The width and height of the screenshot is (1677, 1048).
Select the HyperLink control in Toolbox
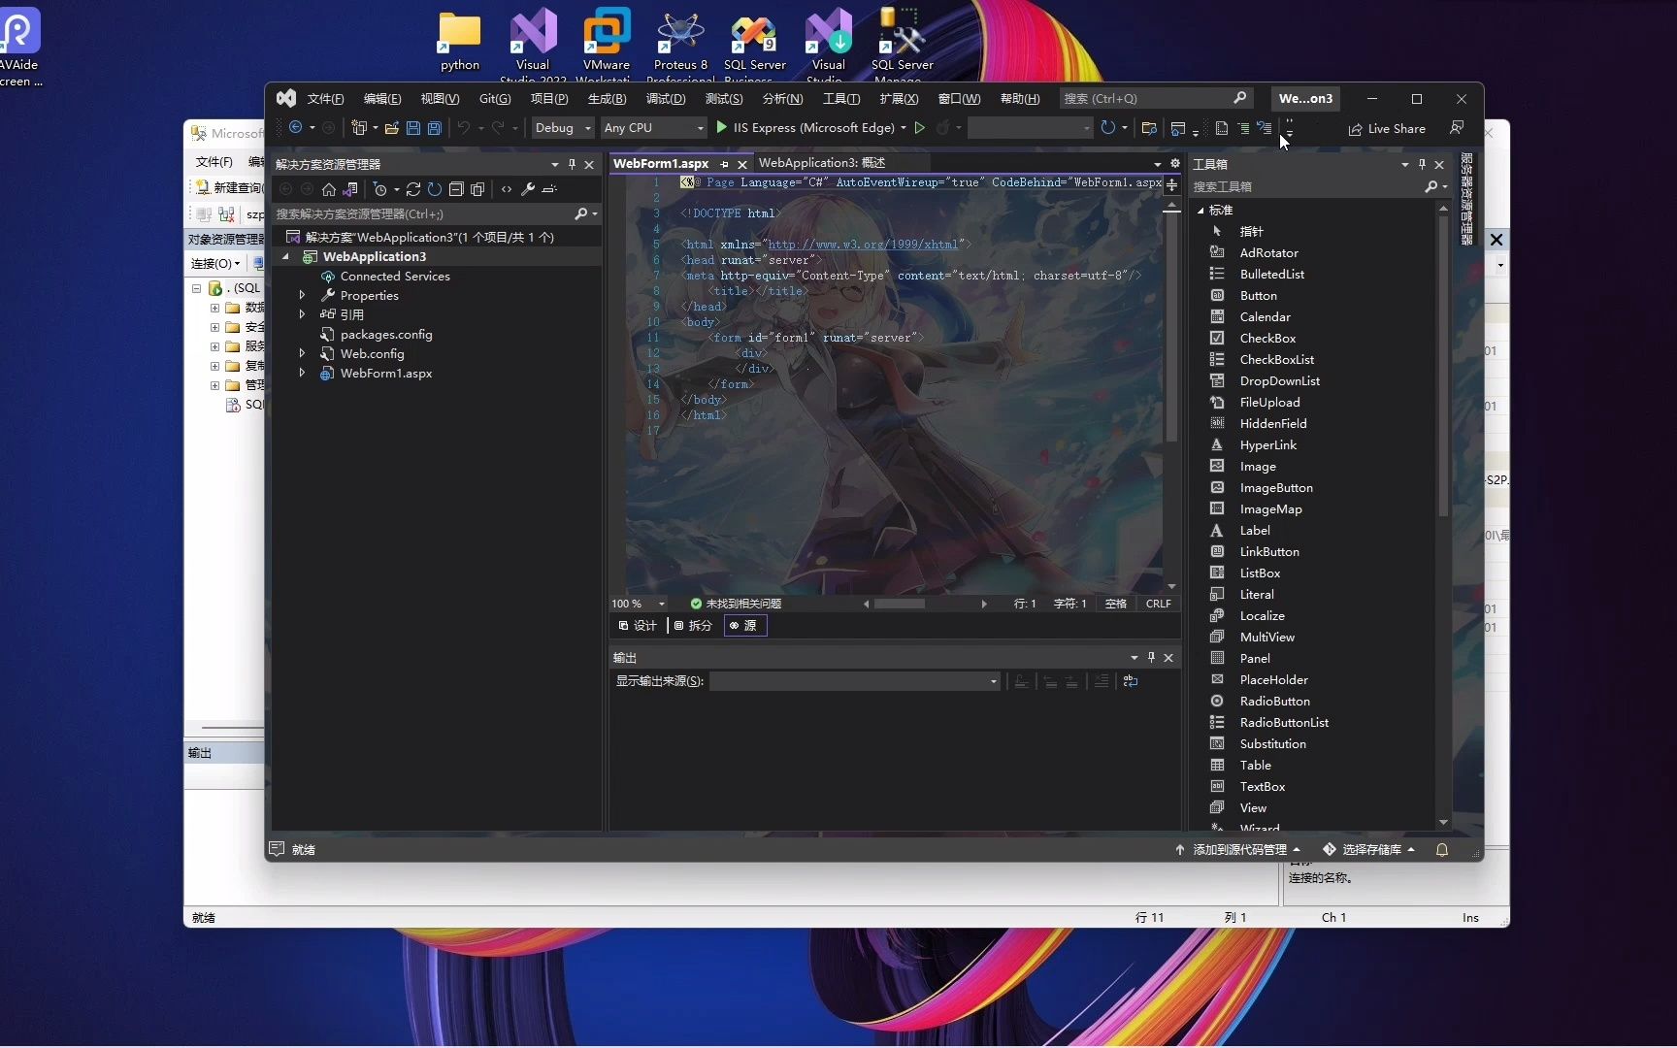1267,444
